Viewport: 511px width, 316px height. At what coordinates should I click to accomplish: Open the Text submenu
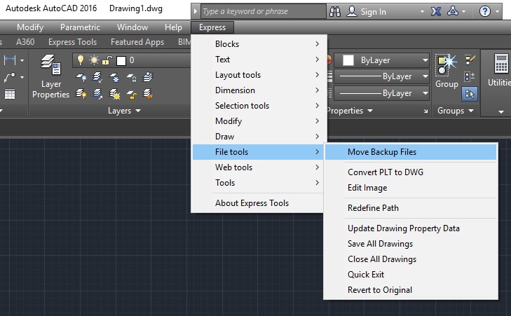coord(257,60)
